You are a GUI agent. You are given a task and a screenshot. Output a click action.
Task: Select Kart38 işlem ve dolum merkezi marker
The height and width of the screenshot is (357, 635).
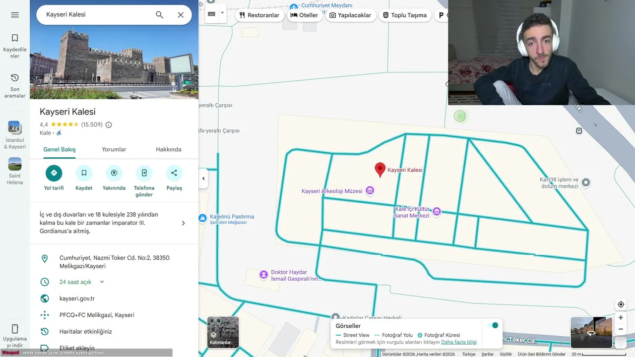[x=586, y=182]
